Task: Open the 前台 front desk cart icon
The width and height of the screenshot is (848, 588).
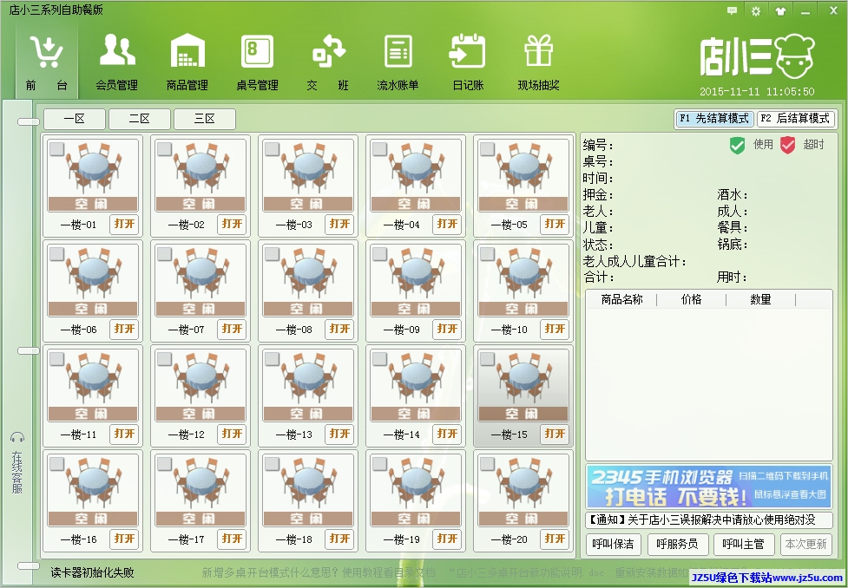Action: point(46,53)
